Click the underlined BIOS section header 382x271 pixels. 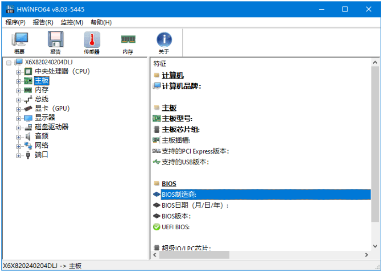pos(168,183)
